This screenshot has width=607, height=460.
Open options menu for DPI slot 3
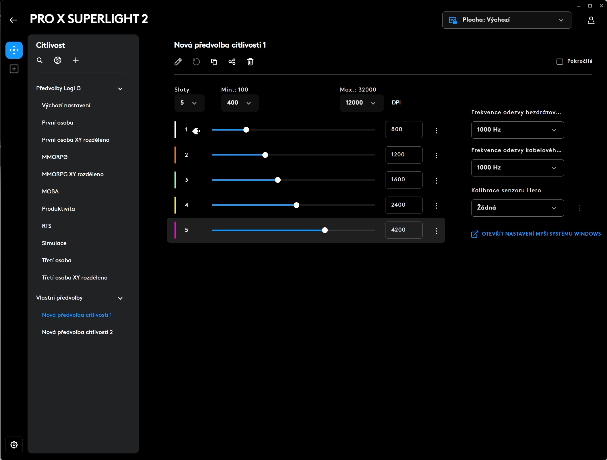tap(436, 181)
